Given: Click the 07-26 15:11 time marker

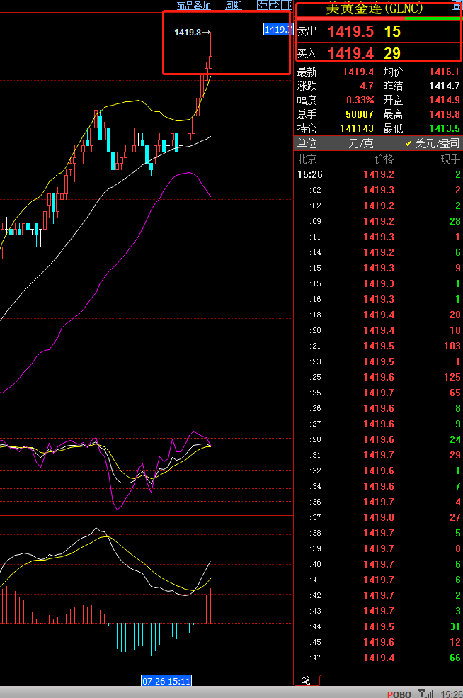Looking at the screenshot, I should point(166,681).
